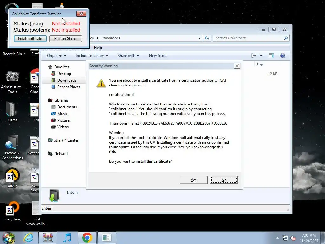Click the Extras desktop icon

click(12, 112)
